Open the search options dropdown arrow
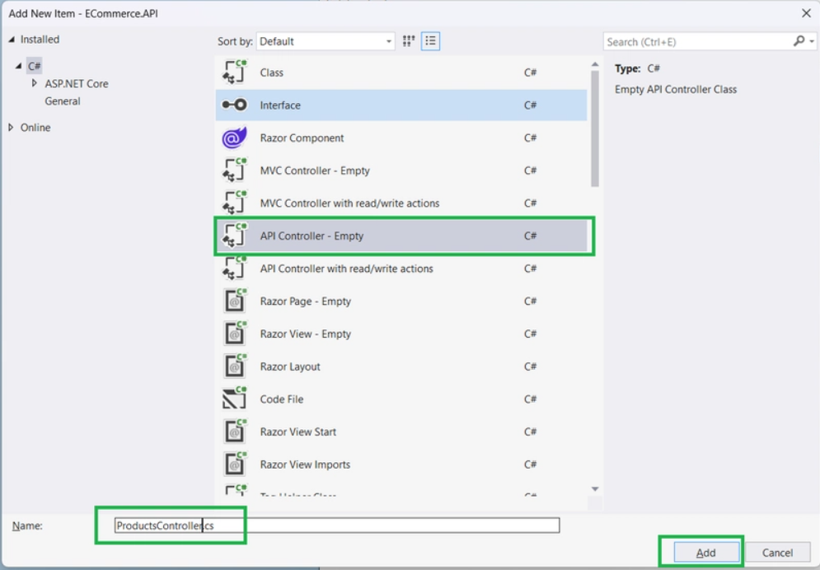 (x=812, y=42)
